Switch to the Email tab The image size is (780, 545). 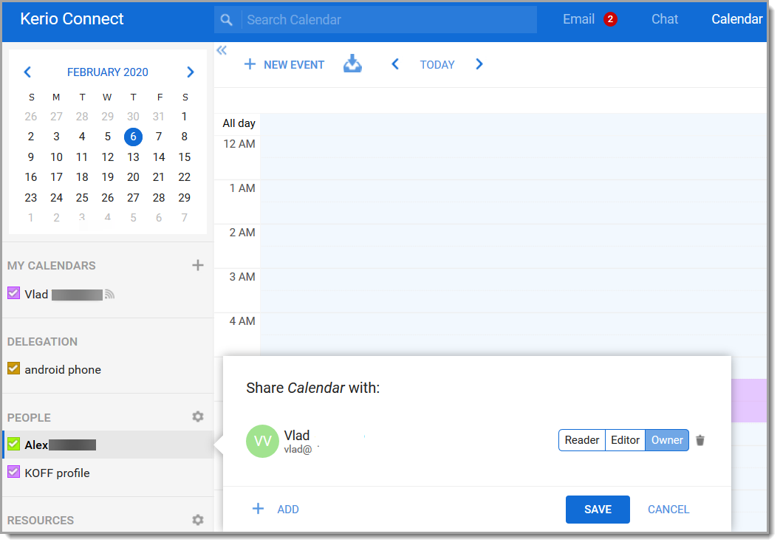[x=578, y=19]
